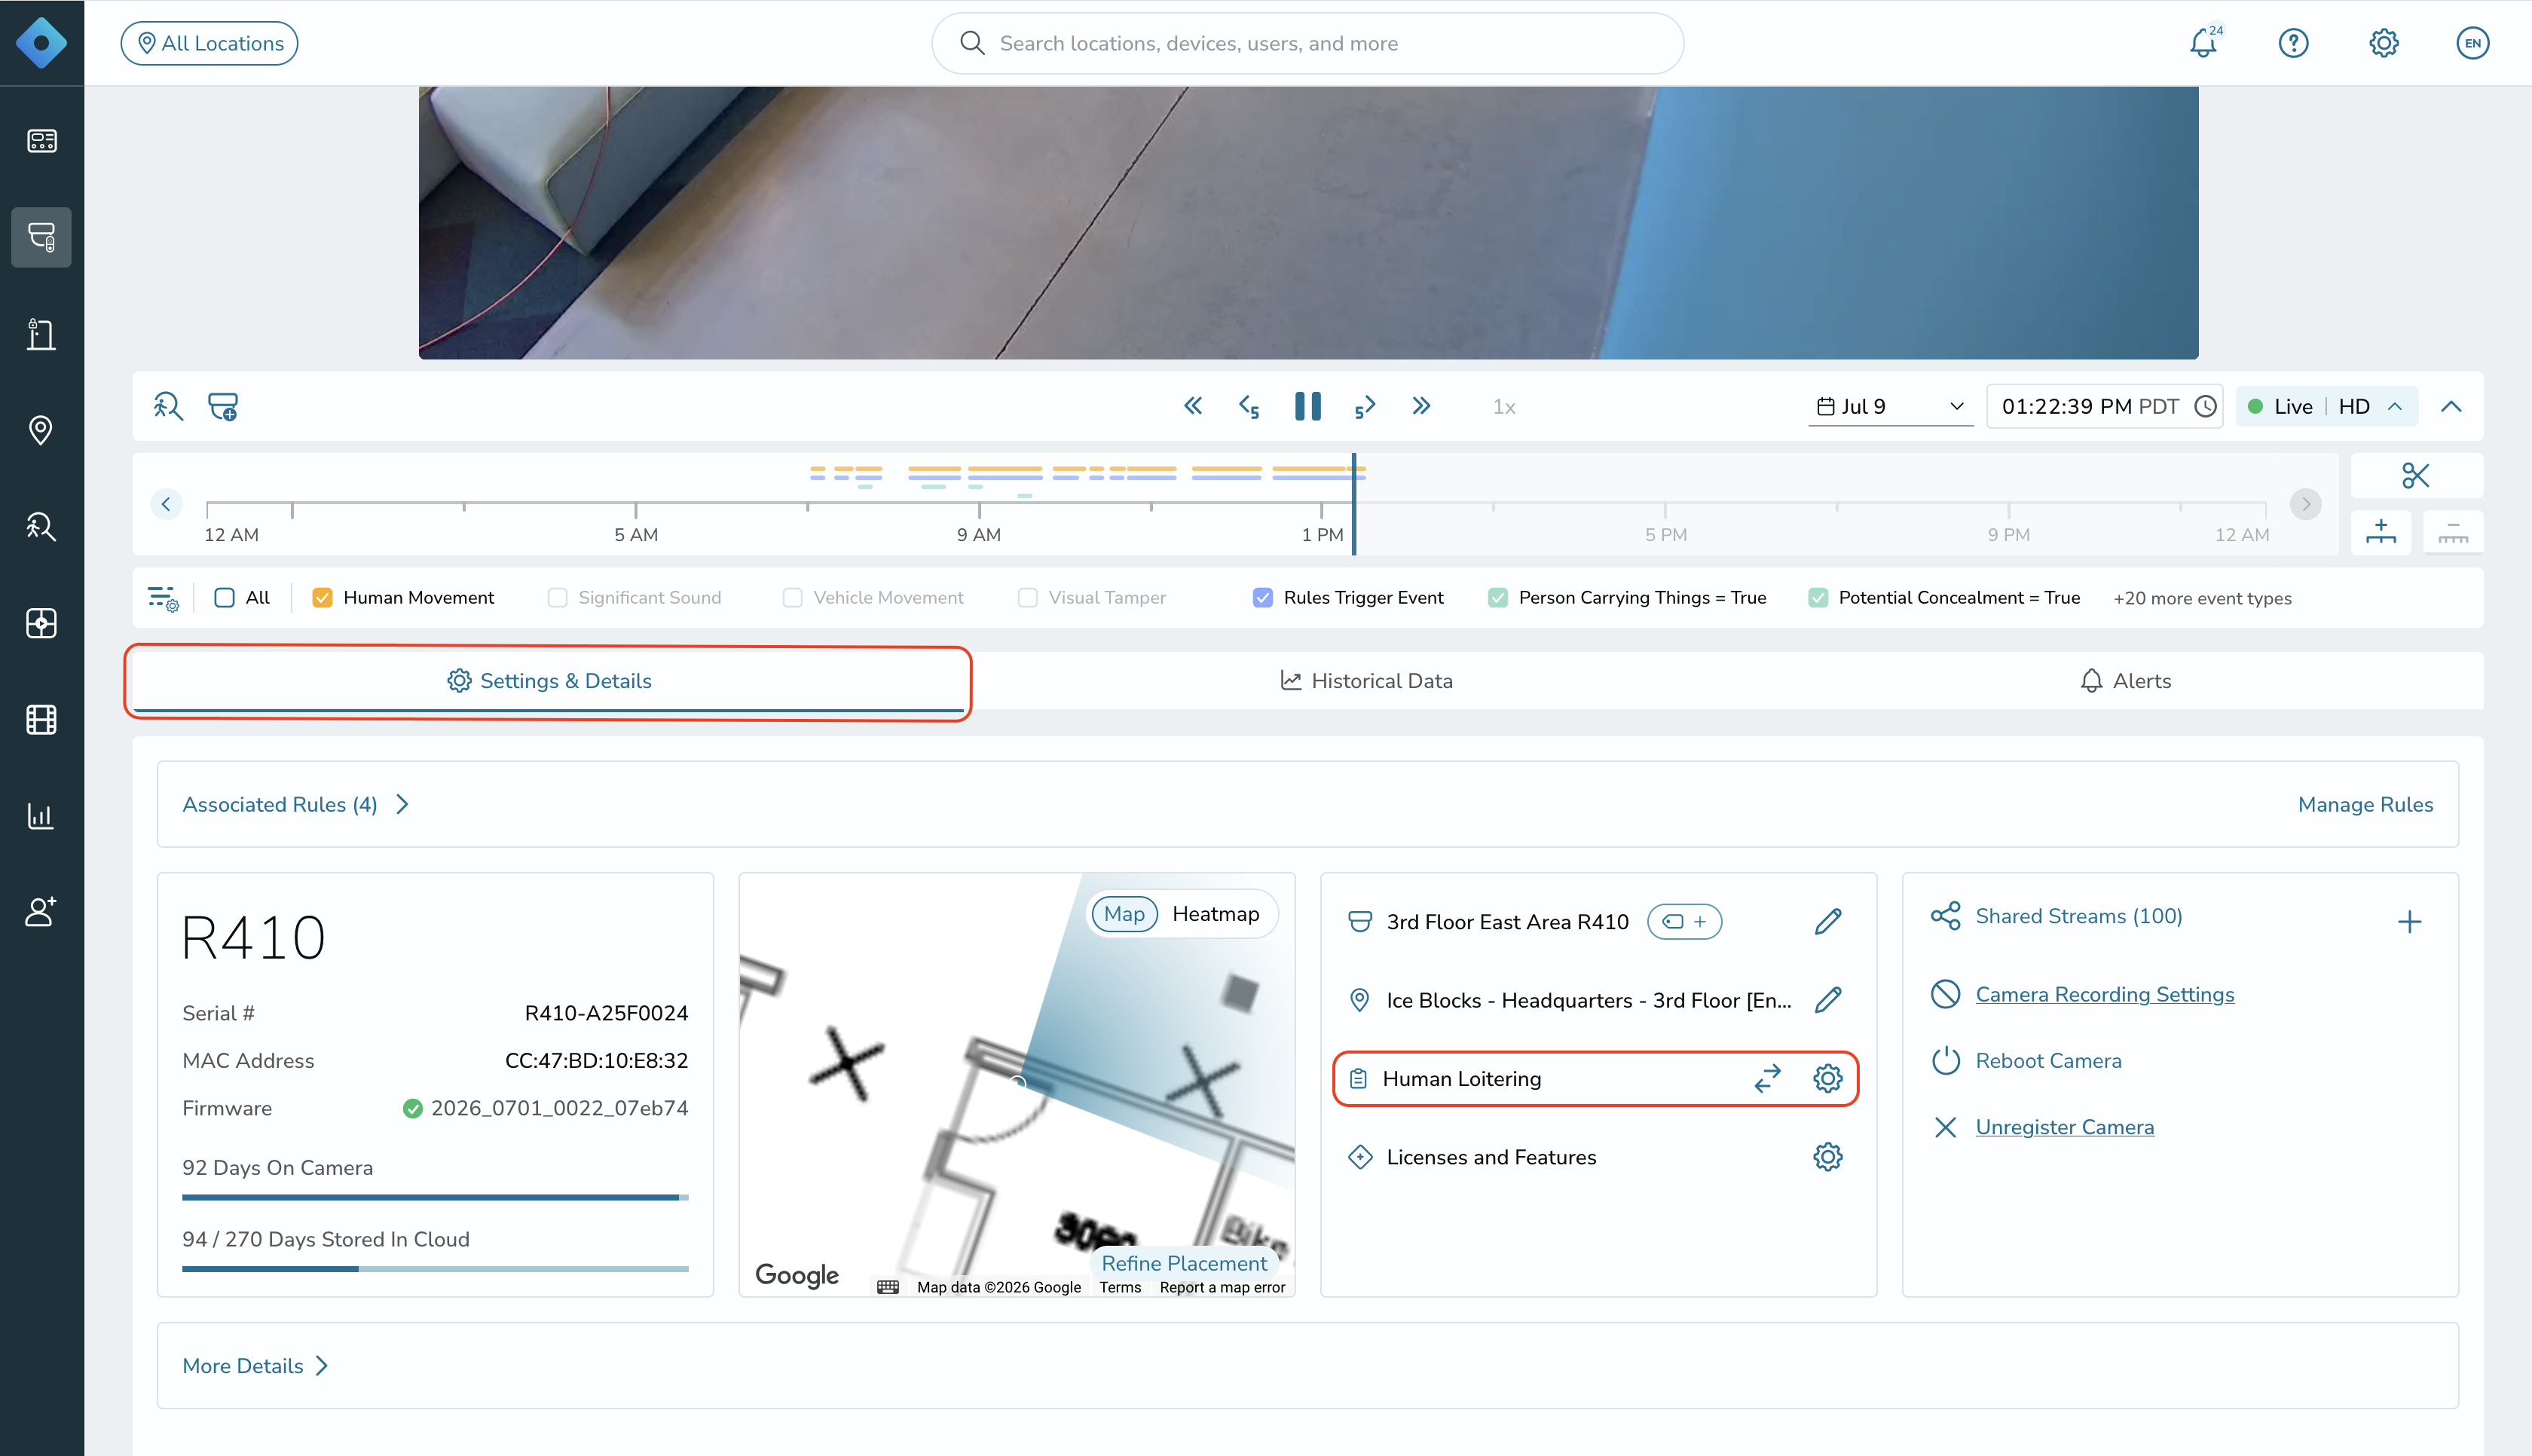The width and height of the screenshot is (2532, 1456).
Task: Click the scissors clip icon
Action: 2415,475
